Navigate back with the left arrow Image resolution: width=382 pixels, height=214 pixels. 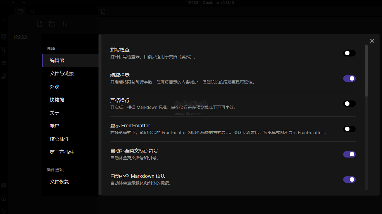pyautogui.click(x=13, y=2)
